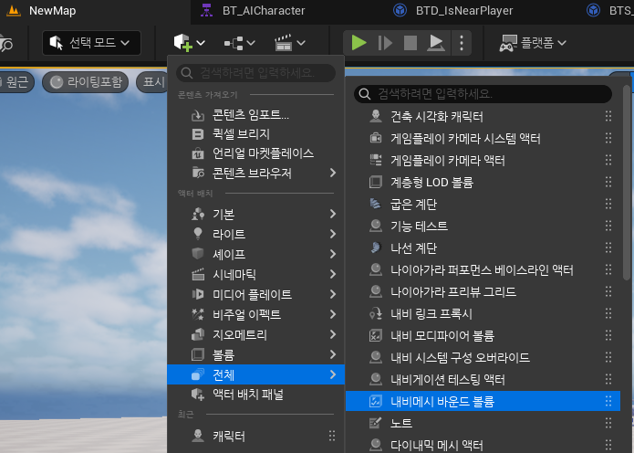Select the 전체 category menu item

255,374
